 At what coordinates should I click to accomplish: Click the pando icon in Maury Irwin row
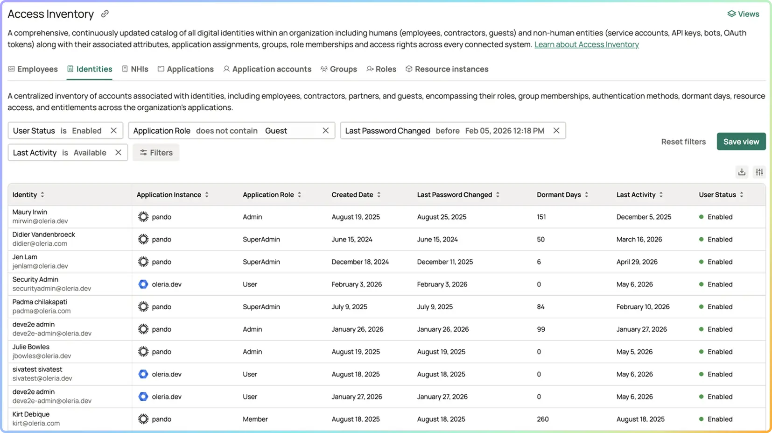tap(143, 217)
